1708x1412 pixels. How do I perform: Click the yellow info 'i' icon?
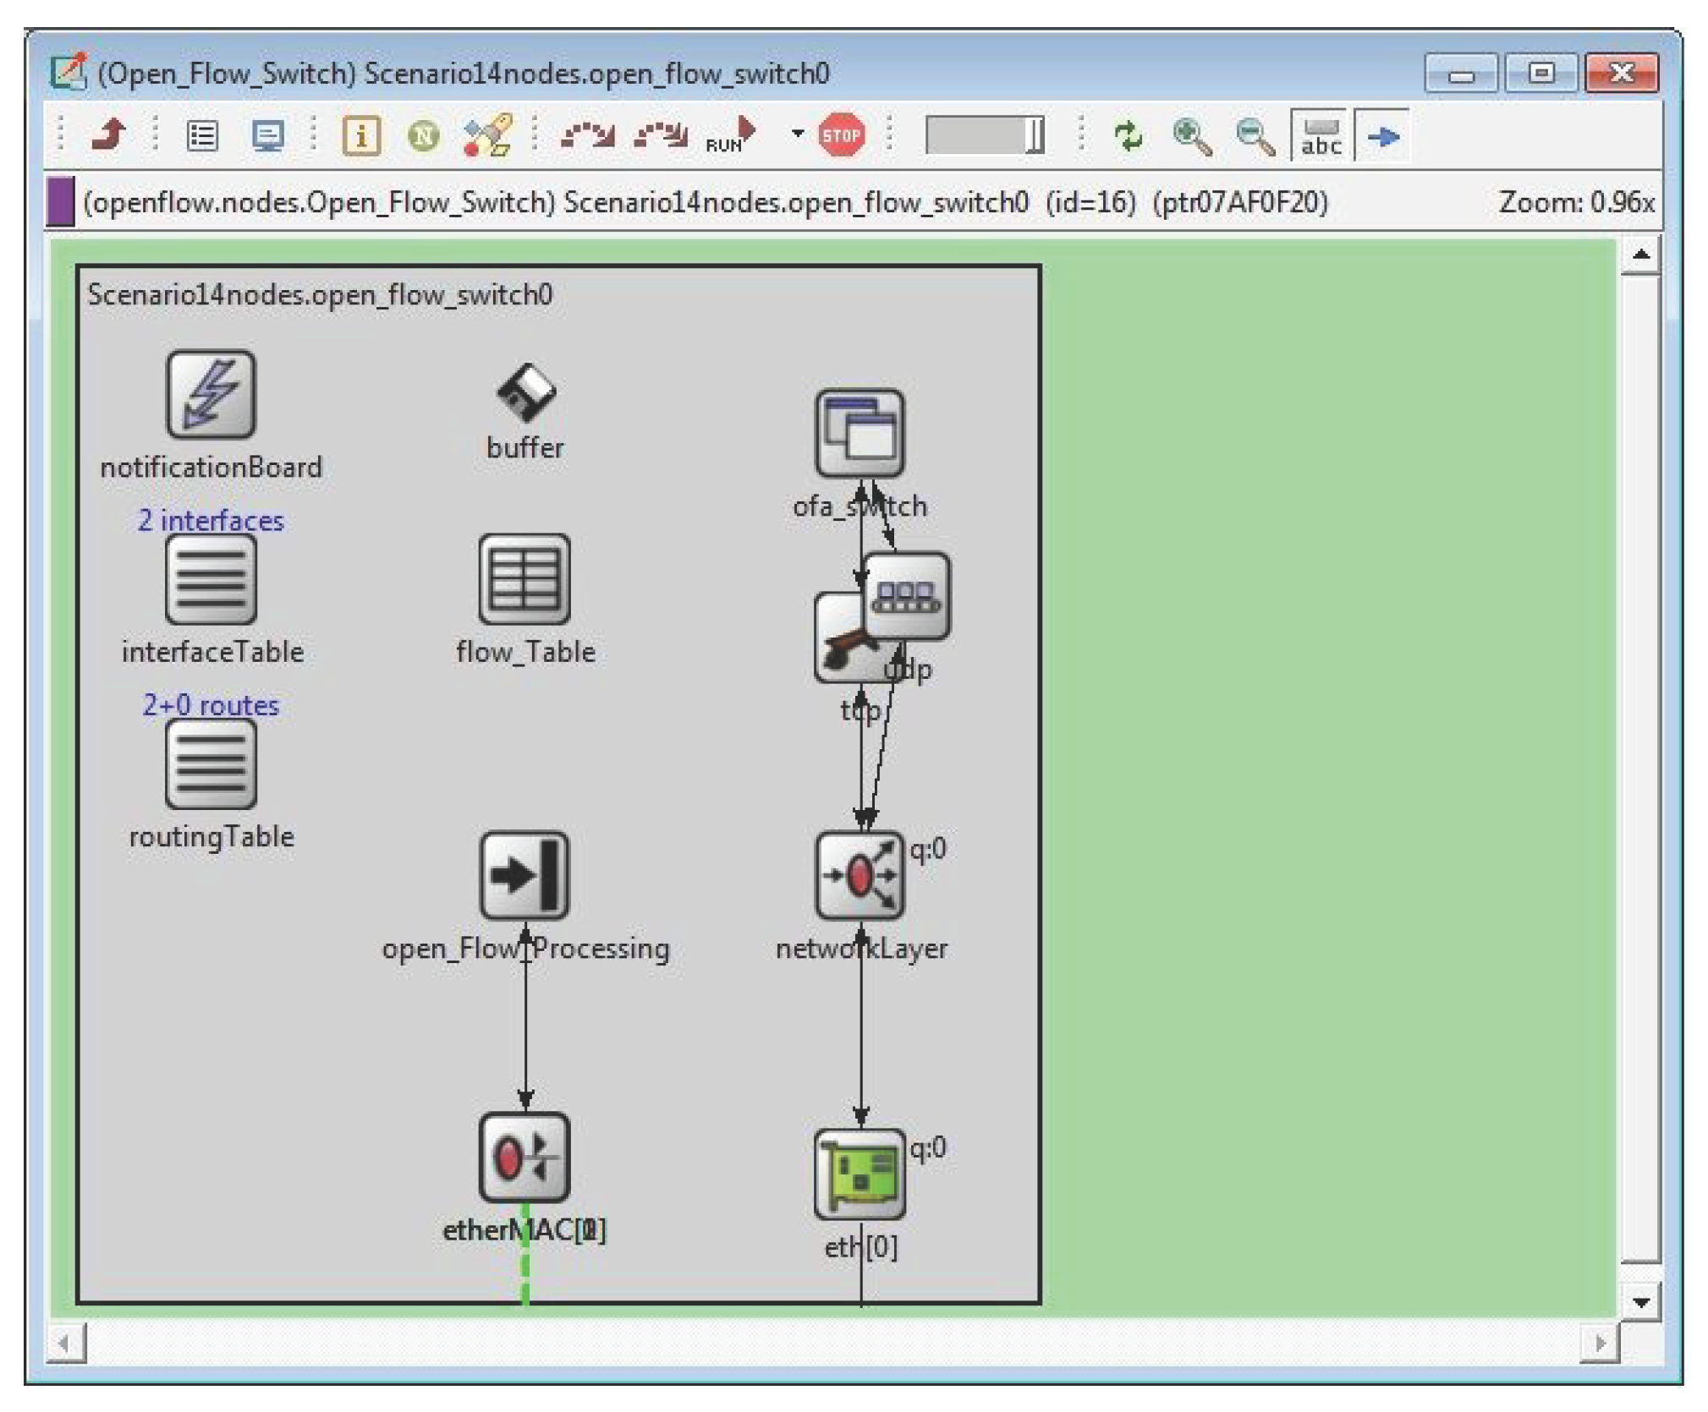click(x=361, y=135)
